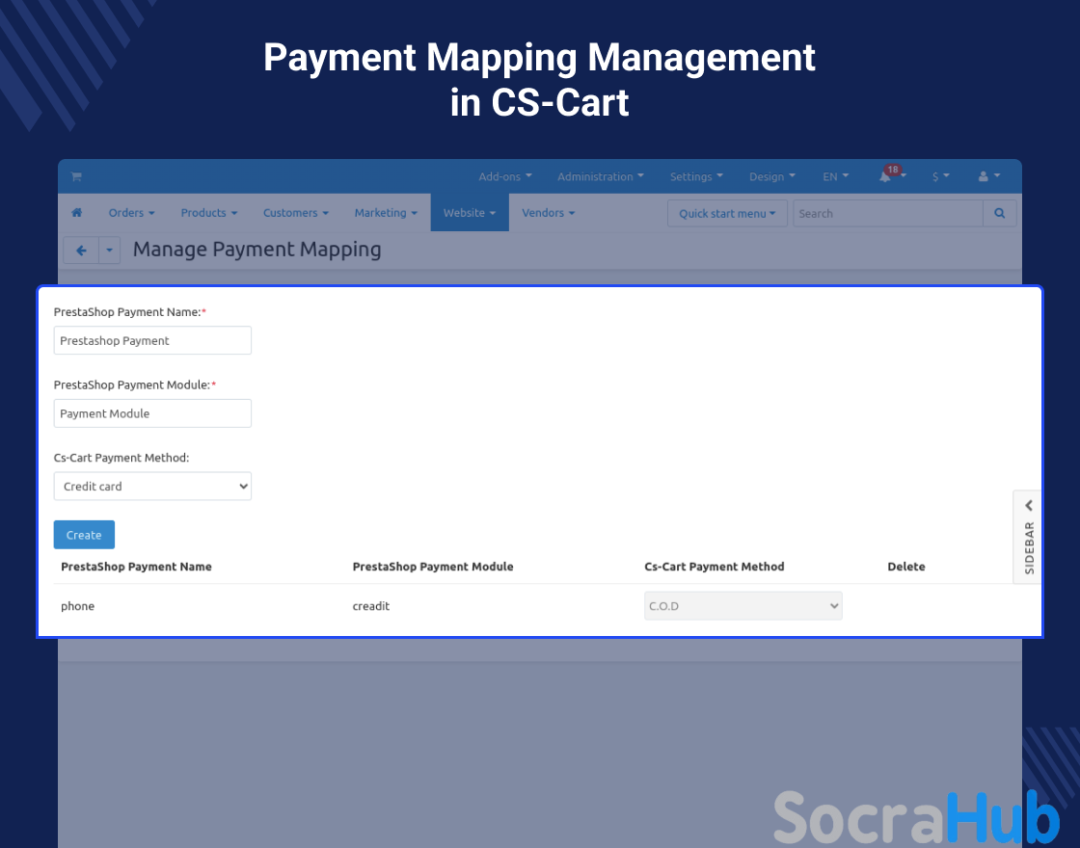This screenshot has width=1080, height=848.
Task: Open the Design menu
Action: [772, 177]
